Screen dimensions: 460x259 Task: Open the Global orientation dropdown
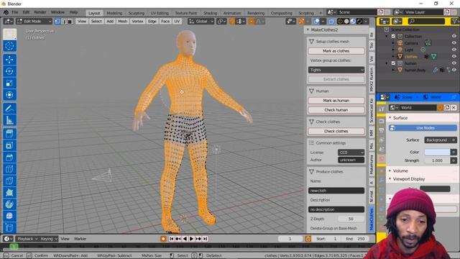(201, 21)
